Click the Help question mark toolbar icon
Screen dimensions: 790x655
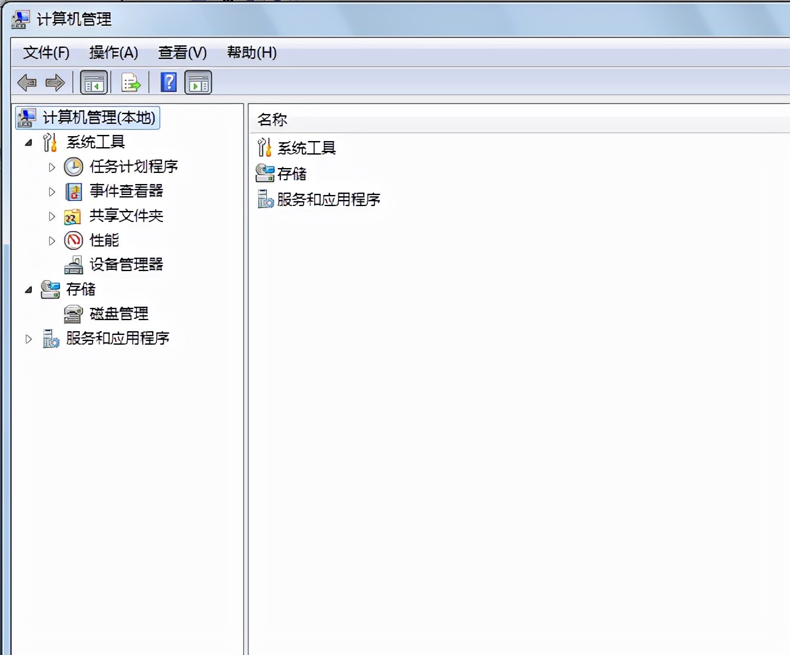click(169, 82)
